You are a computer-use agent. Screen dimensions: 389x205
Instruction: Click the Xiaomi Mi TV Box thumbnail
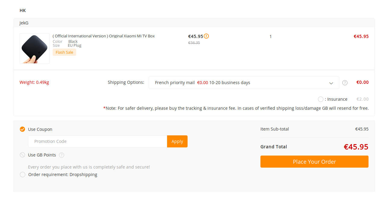(35, 49)
